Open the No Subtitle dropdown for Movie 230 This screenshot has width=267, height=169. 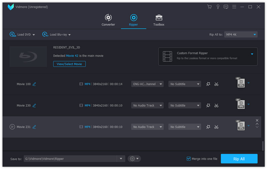(185, 106)
